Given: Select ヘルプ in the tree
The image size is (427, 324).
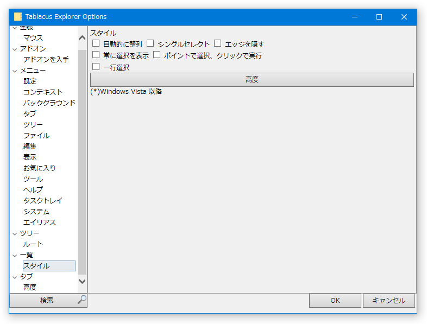Looking at the screenshot, I should 33,189.
